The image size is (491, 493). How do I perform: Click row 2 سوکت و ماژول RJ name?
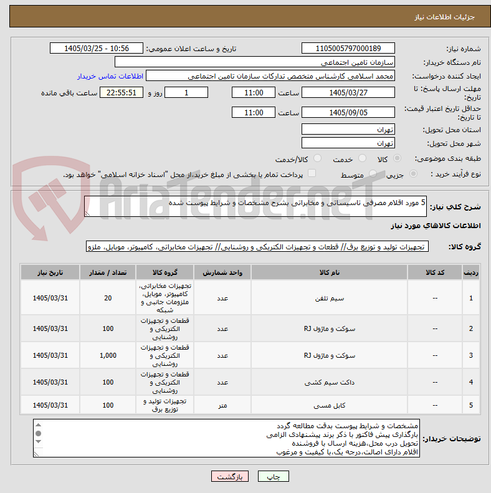pos(330,328)
